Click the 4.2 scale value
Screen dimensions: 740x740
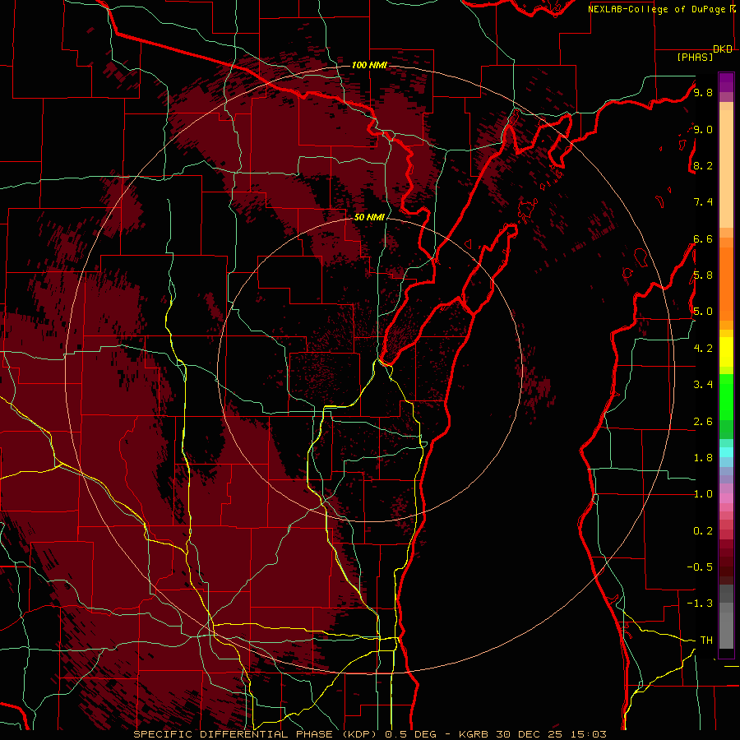coord(703,349)
